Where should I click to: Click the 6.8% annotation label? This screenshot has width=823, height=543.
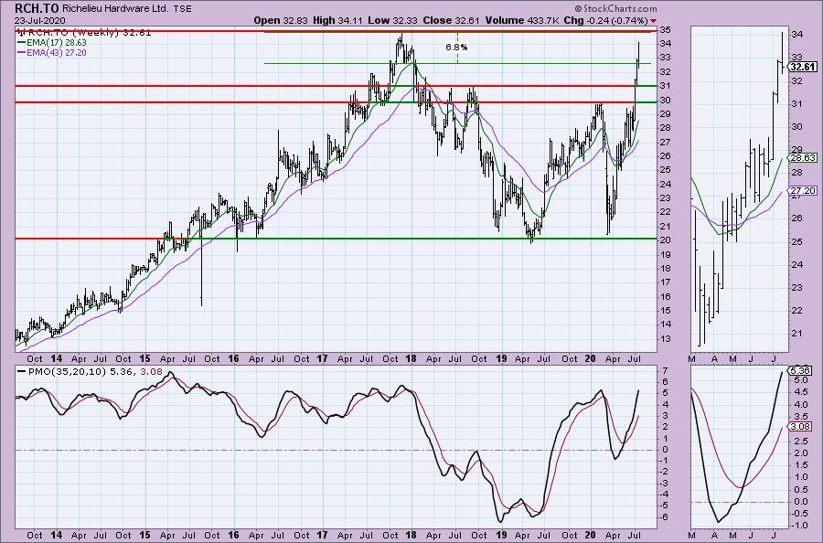click(456, 48)
